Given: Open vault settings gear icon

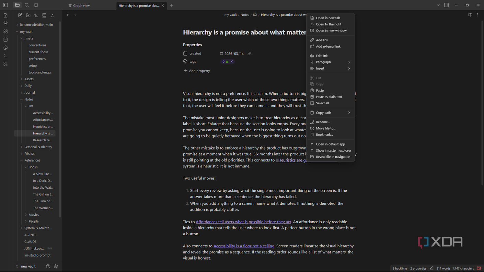Looking at the screenshot, I should click(x=56, y=266).
